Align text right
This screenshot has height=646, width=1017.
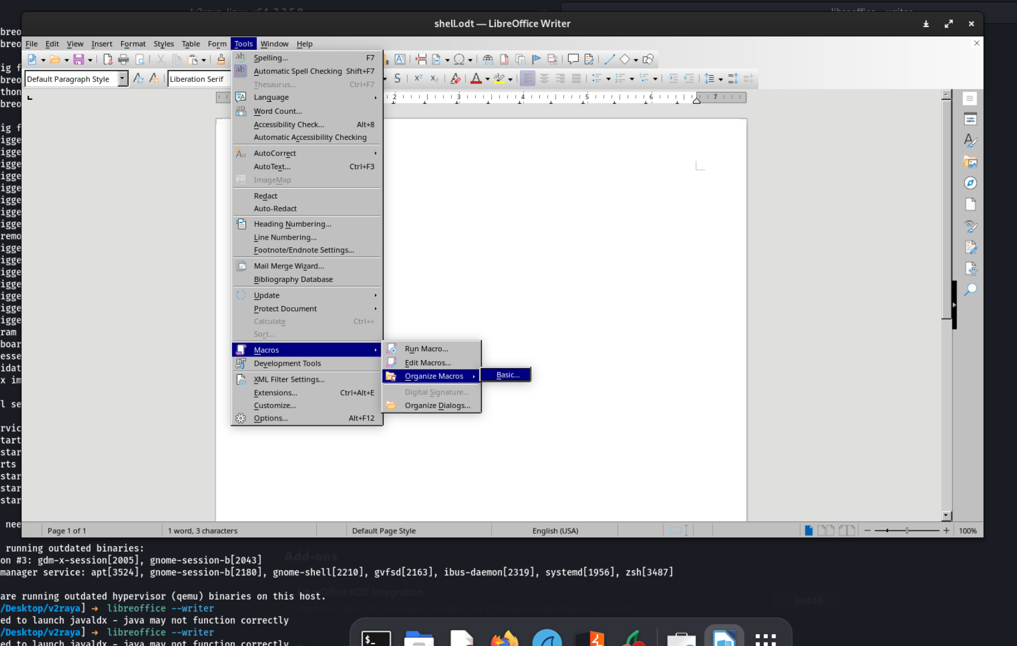tap(560, 79)
